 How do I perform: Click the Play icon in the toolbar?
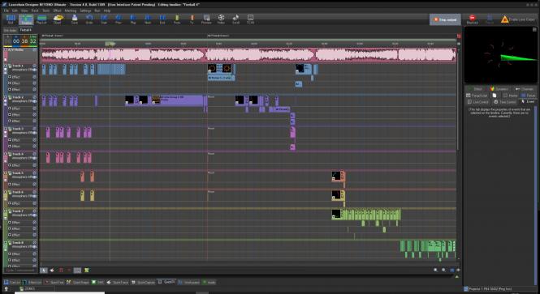tap(133, 19)
